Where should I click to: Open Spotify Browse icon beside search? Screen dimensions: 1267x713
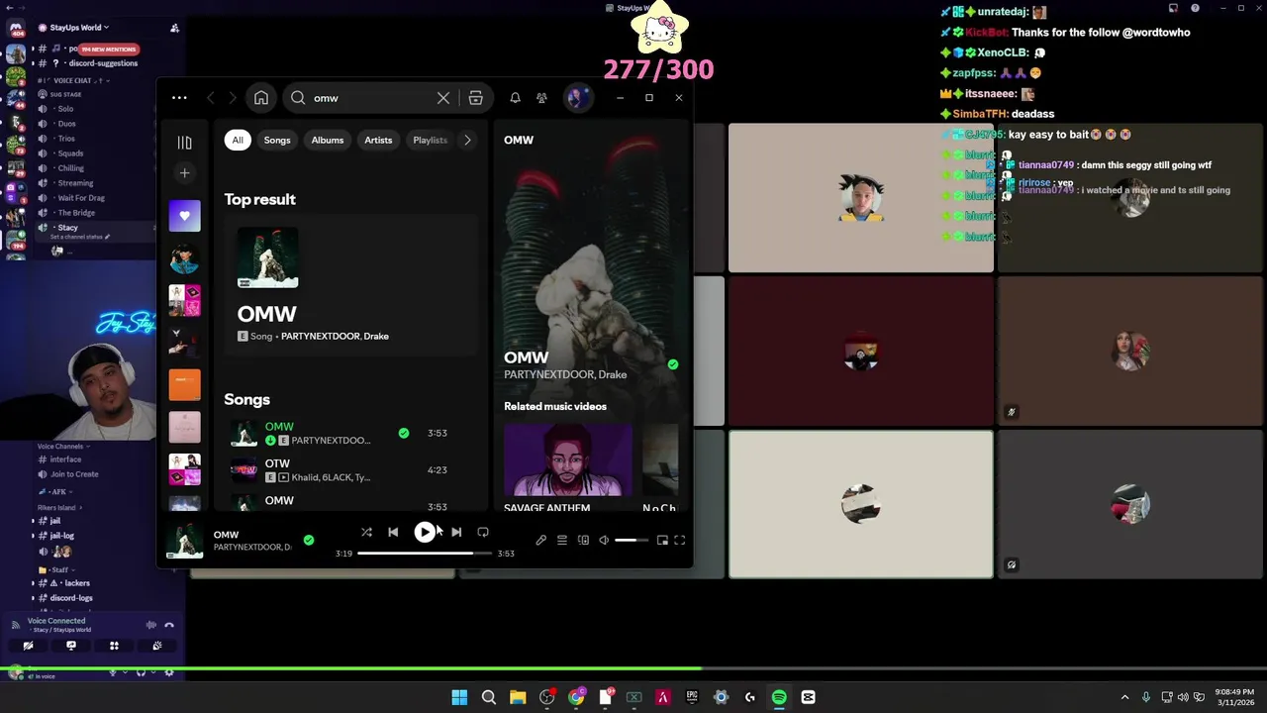coord(476,98)
